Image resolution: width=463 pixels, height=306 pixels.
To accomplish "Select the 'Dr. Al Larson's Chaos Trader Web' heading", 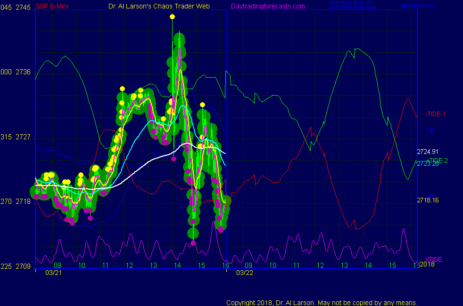I will (159, 6).
